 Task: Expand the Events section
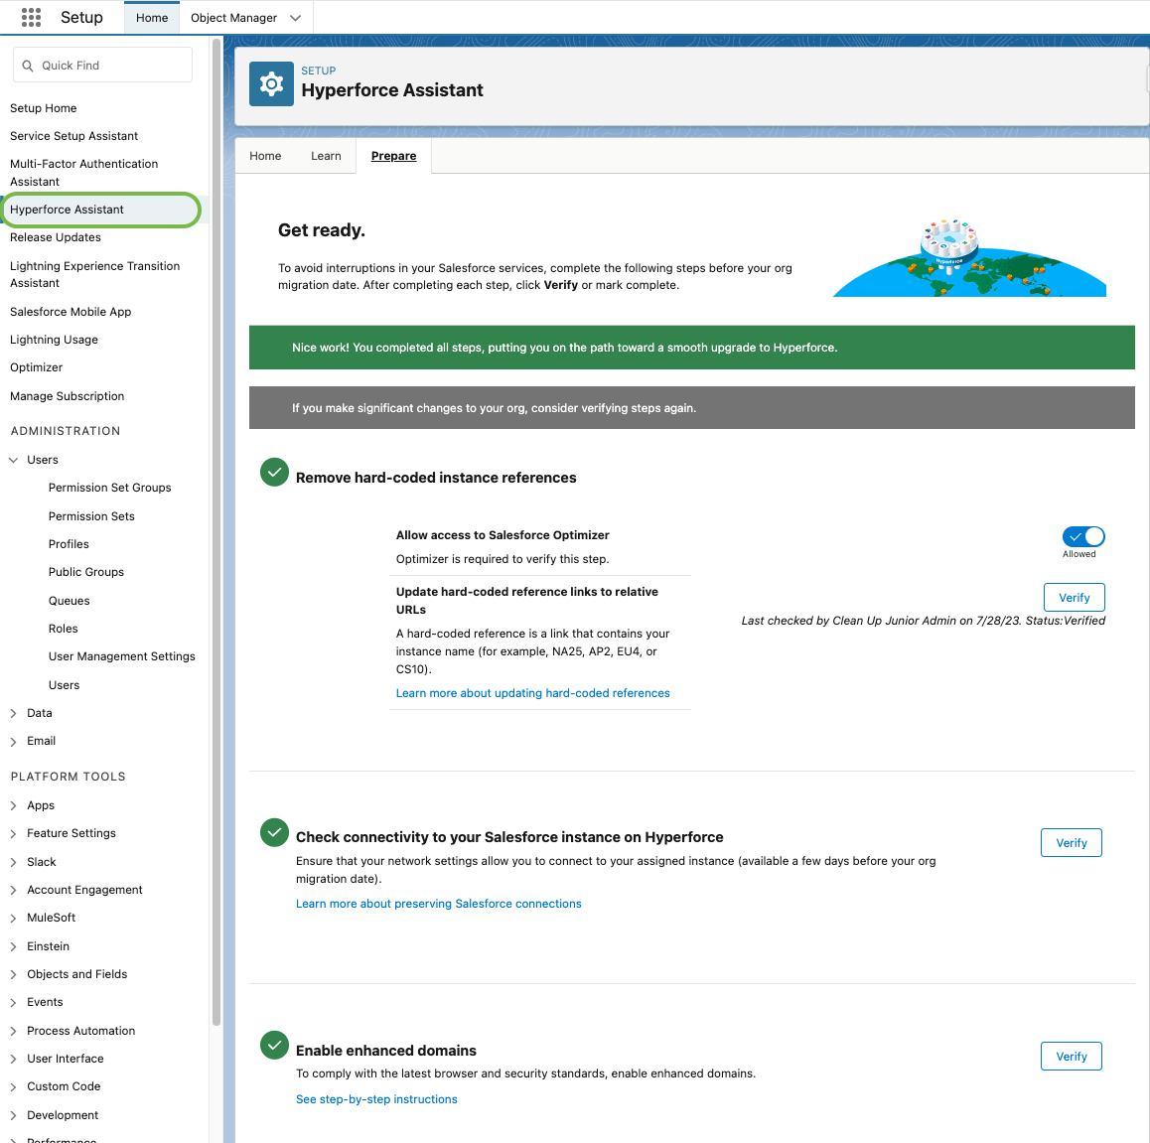13,1002
